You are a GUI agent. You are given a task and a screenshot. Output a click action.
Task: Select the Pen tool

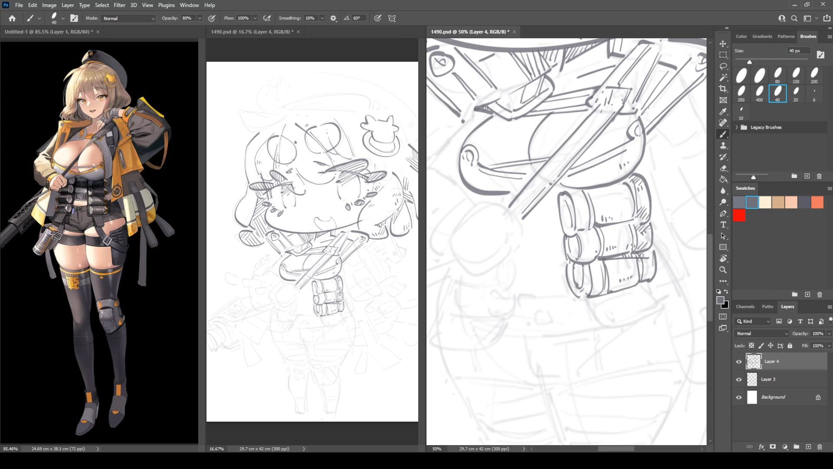click(723, 214)
